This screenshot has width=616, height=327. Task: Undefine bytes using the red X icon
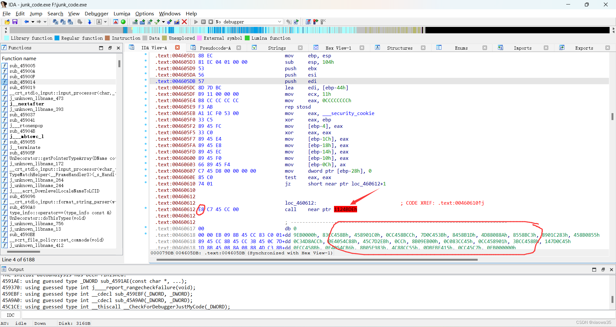click(184, 22)
